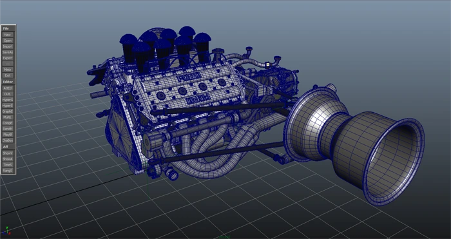The image size is (451, 239).
Task: Click the Import button
Action: coord(8,46)
